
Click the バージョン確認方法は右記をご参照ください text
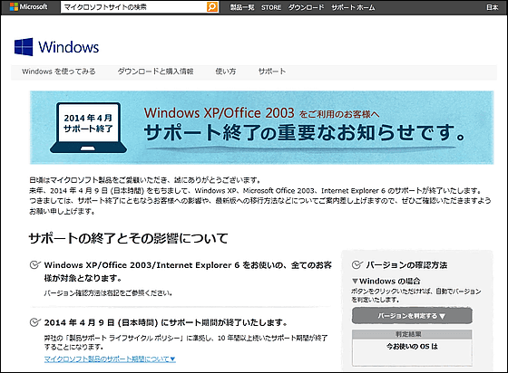(108, 293)
